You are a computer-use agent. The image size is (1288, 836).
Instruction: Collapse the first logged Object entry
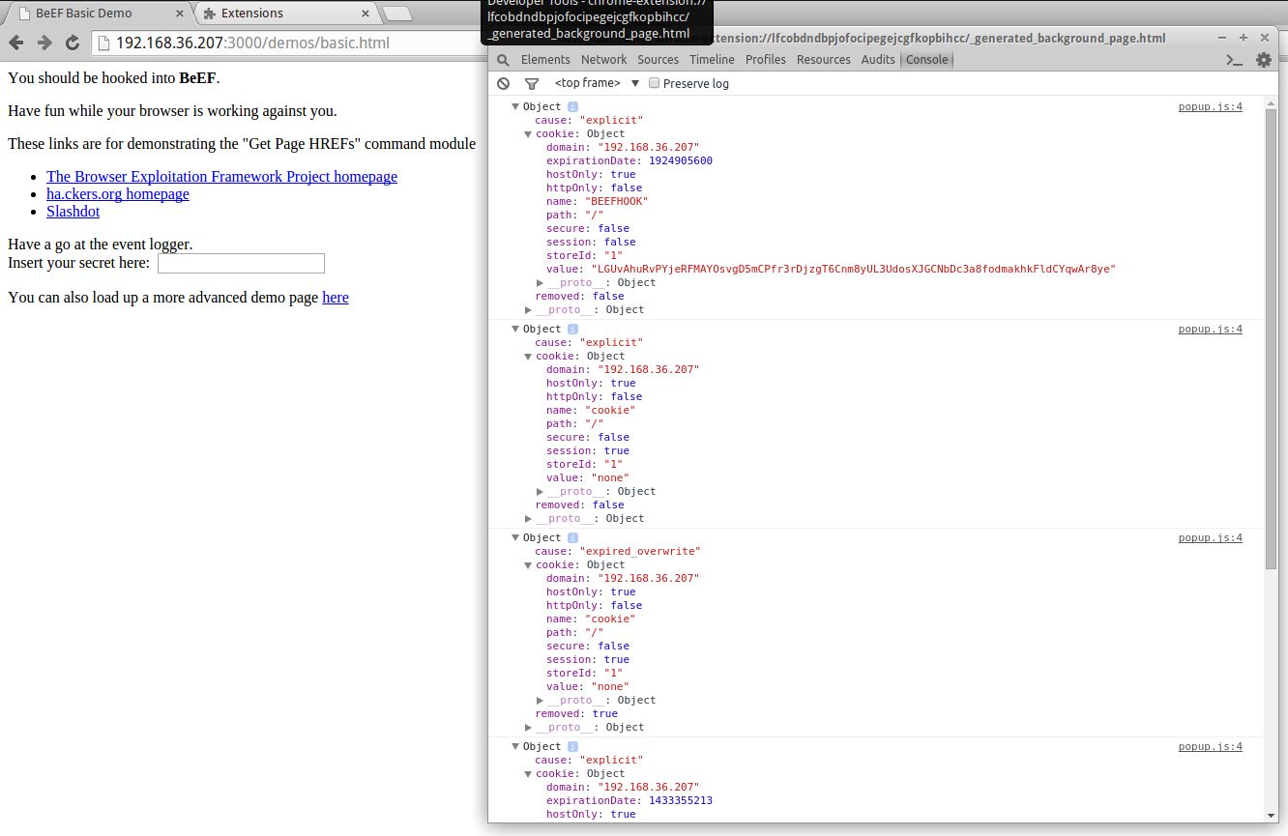click(516, 106)
